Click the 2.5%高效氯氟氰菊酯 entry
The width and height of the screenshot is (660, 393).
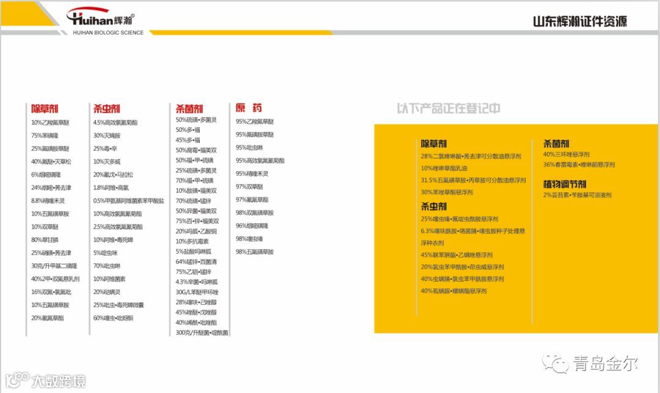[x=118, y=227]
